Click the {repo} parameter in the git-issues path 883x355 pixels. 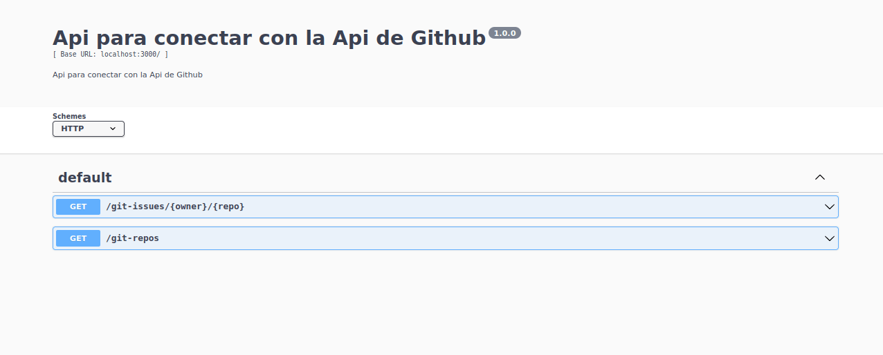point(229,207)
